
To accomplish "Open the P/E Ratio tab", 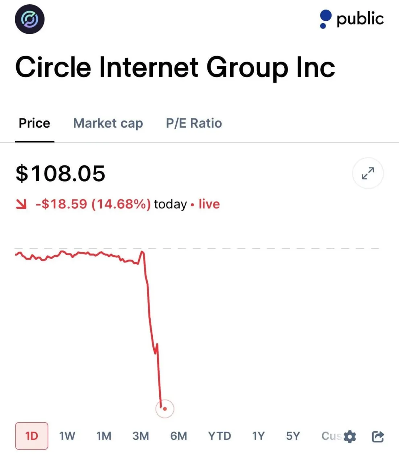I will point(194,123).
